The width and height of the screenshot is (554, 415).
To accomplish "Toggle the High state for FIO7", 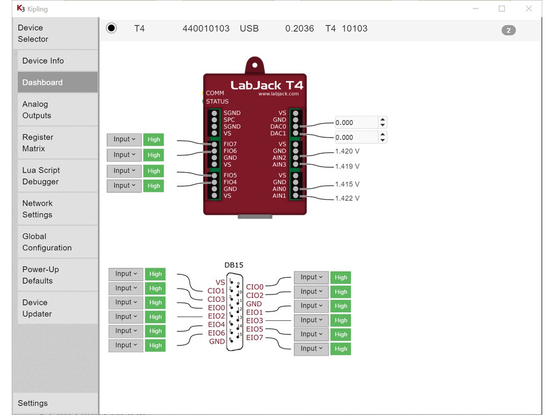I will (153, 140).
